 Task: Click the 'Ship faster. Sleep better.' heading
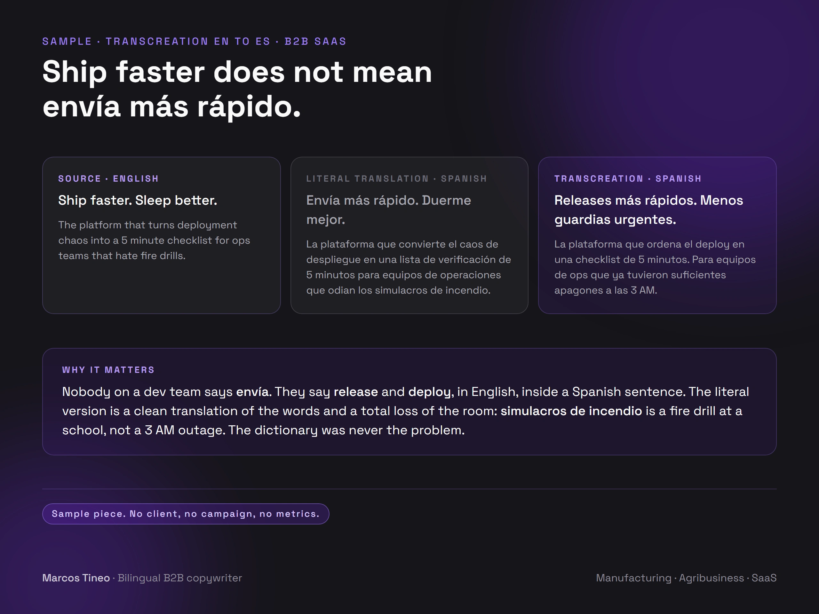[x=138, y=200]
